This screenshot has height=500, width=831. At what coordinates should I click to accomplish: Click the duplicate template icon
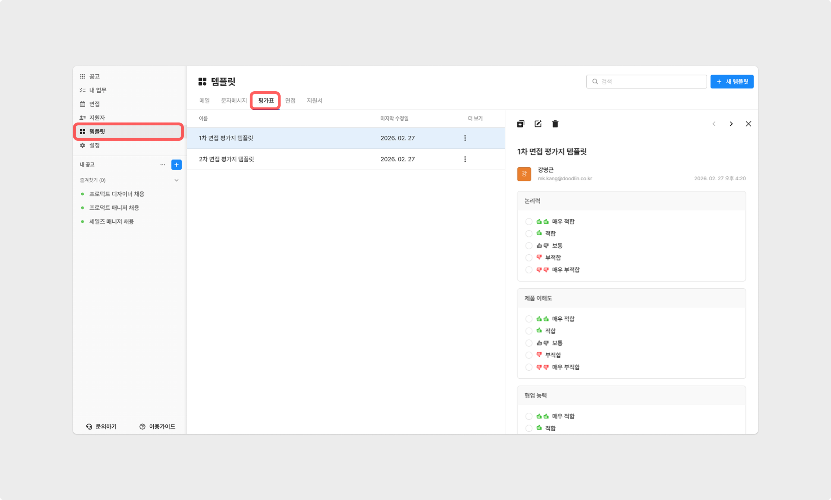click(x=521, y=124)
